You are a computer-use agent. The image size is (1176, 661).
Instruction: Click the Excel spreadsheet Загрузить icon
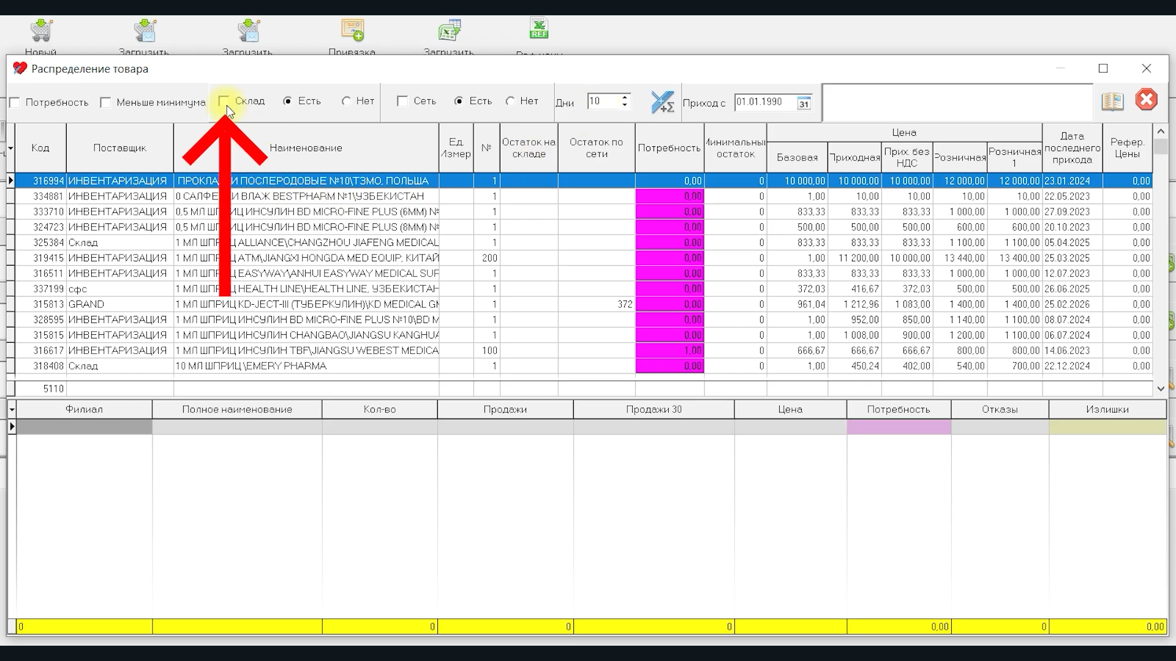click(x=449, y=30)
